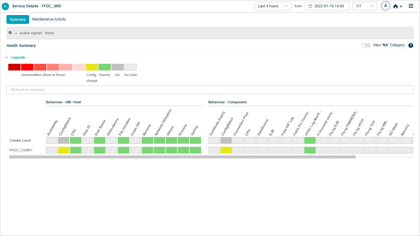Click the green Normal legend swatch
Image resolution: width=420 pixels, height=236 pixels.
tap(105, 67)
